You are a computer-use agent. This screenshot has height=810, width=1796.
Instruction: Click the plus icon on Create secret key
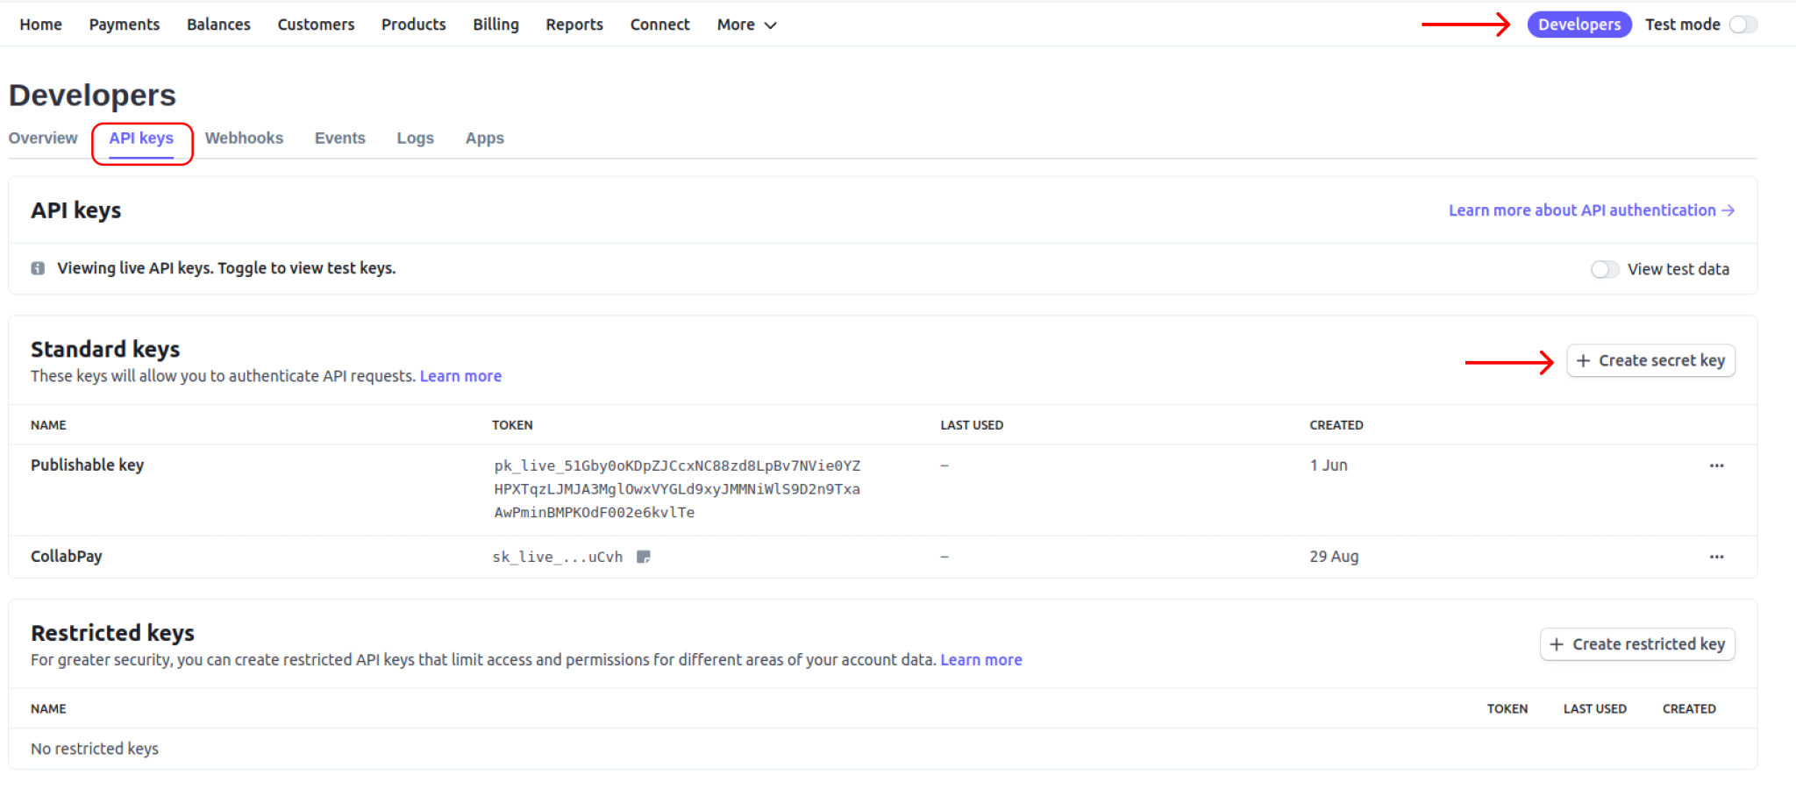coord(1584,360)
